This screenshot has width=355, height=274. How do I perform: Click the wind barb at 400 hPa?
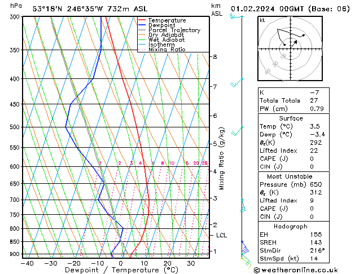click(x=237, y=82)
